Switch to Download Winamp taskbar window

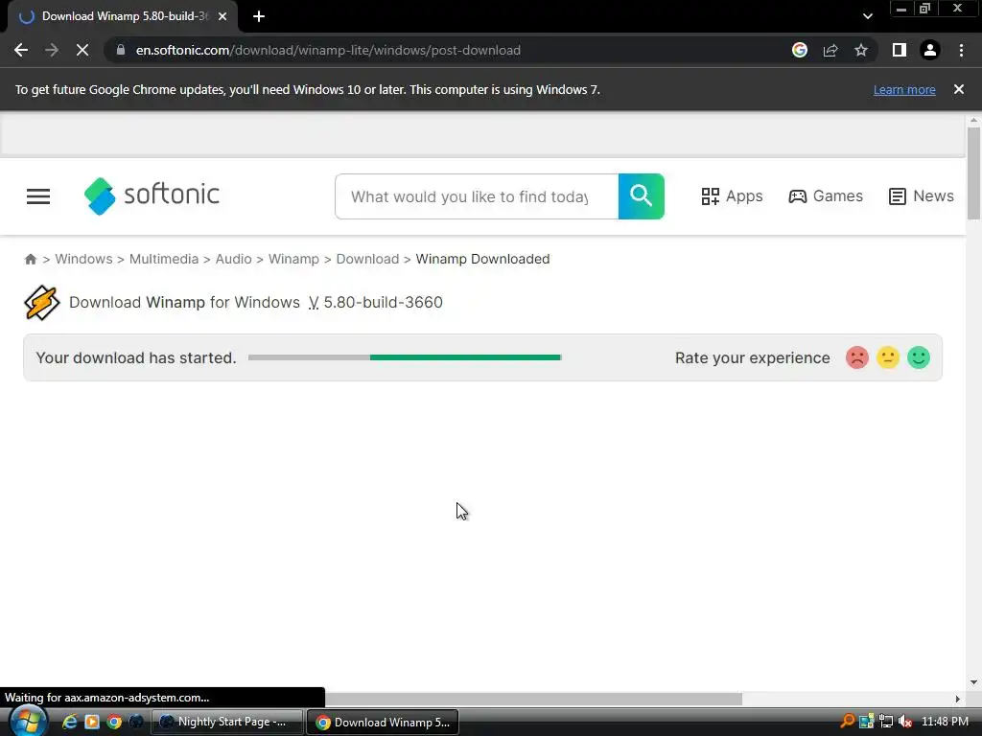(383, 722)
